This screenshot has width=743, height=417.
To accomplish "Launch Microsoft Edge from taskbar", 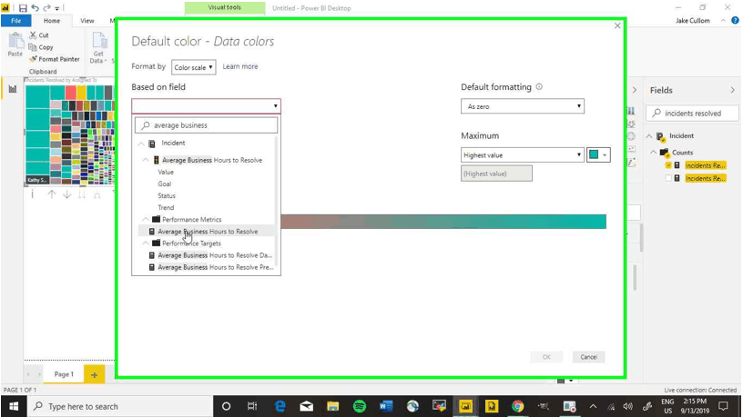I will click(x=280, y=406).
